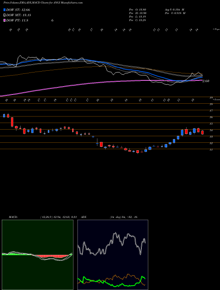Viewport: 220px width, 290px height.
Task: Open the green MACD histogram chart panel
Action: [x=37, y=255]
